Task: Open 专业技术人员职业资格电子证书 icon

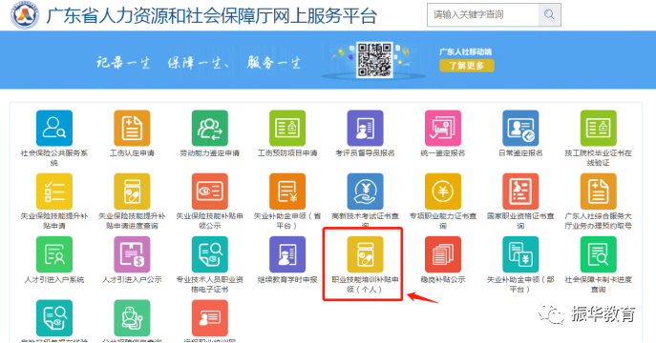Action: [x=210, y=254]
